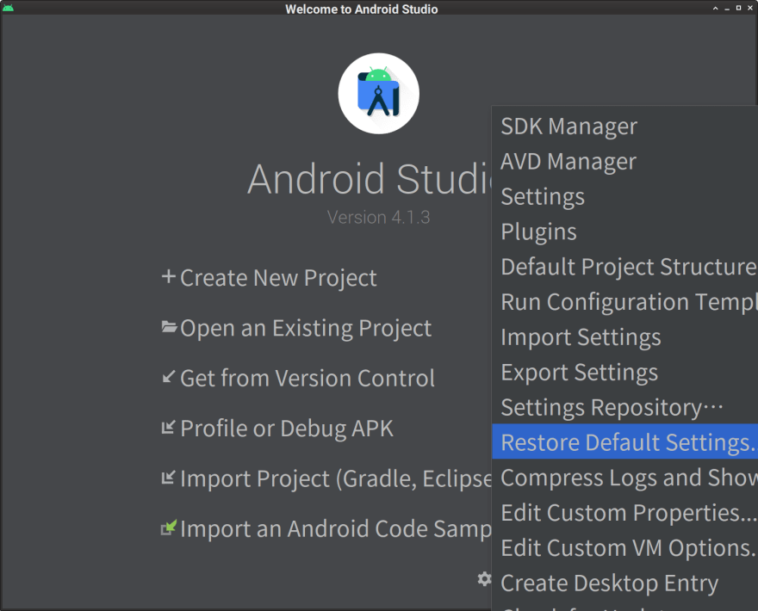758x611 pixels.
Task: Choose Export Settings
Action: 625,372
